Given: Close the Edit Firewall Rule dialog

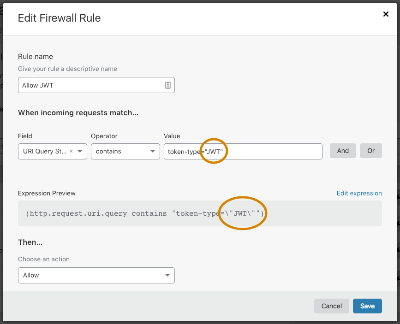Looking at the screenshot, I should click(386, 14).
